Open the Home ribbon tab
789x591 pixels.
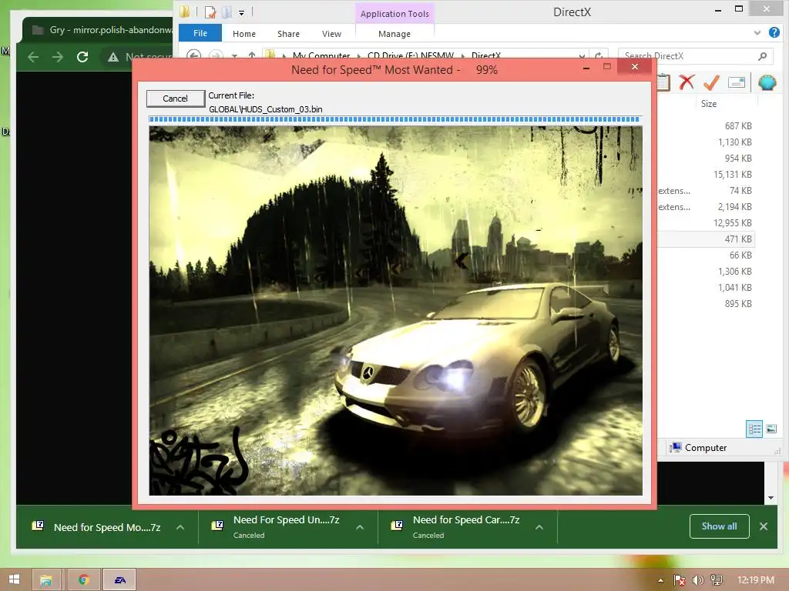coord(244,34)
